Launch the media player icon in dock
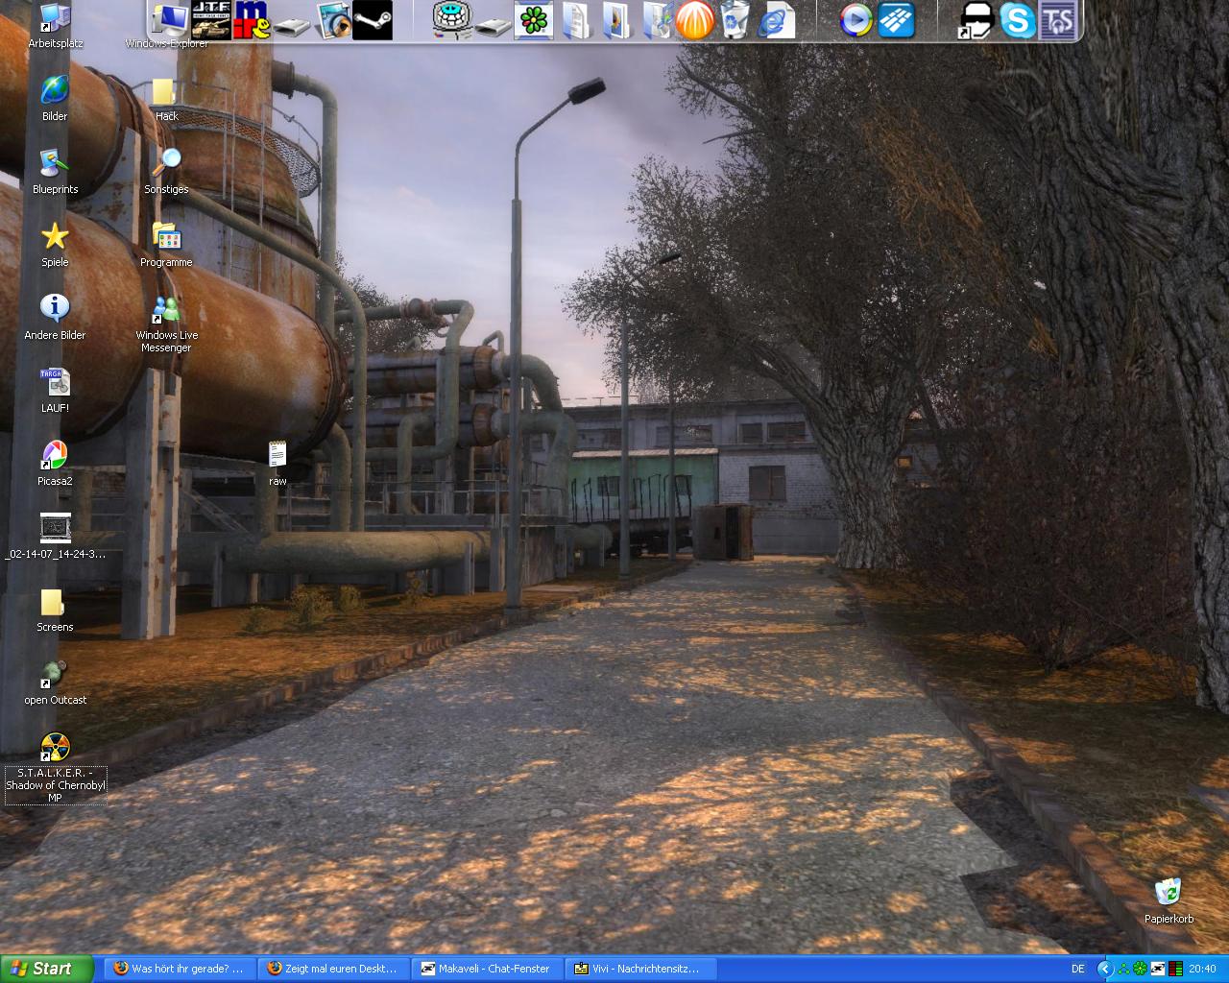The height and width of the screenshot is (983, 1229). click(855, 20)
